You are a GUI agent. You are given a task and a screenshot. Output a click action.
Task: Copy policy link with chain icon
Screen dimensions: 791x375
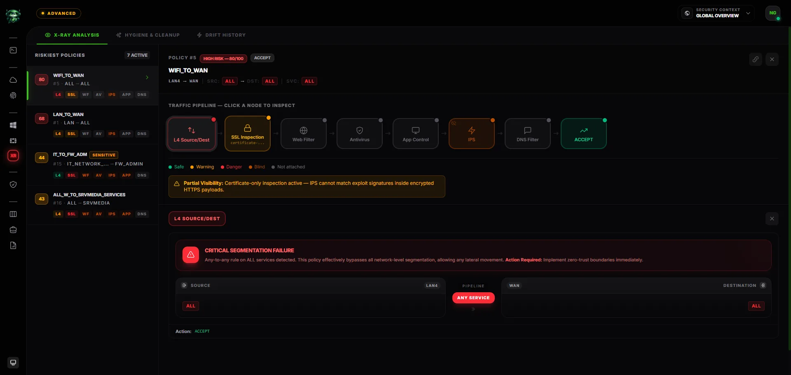pos(756,59)
